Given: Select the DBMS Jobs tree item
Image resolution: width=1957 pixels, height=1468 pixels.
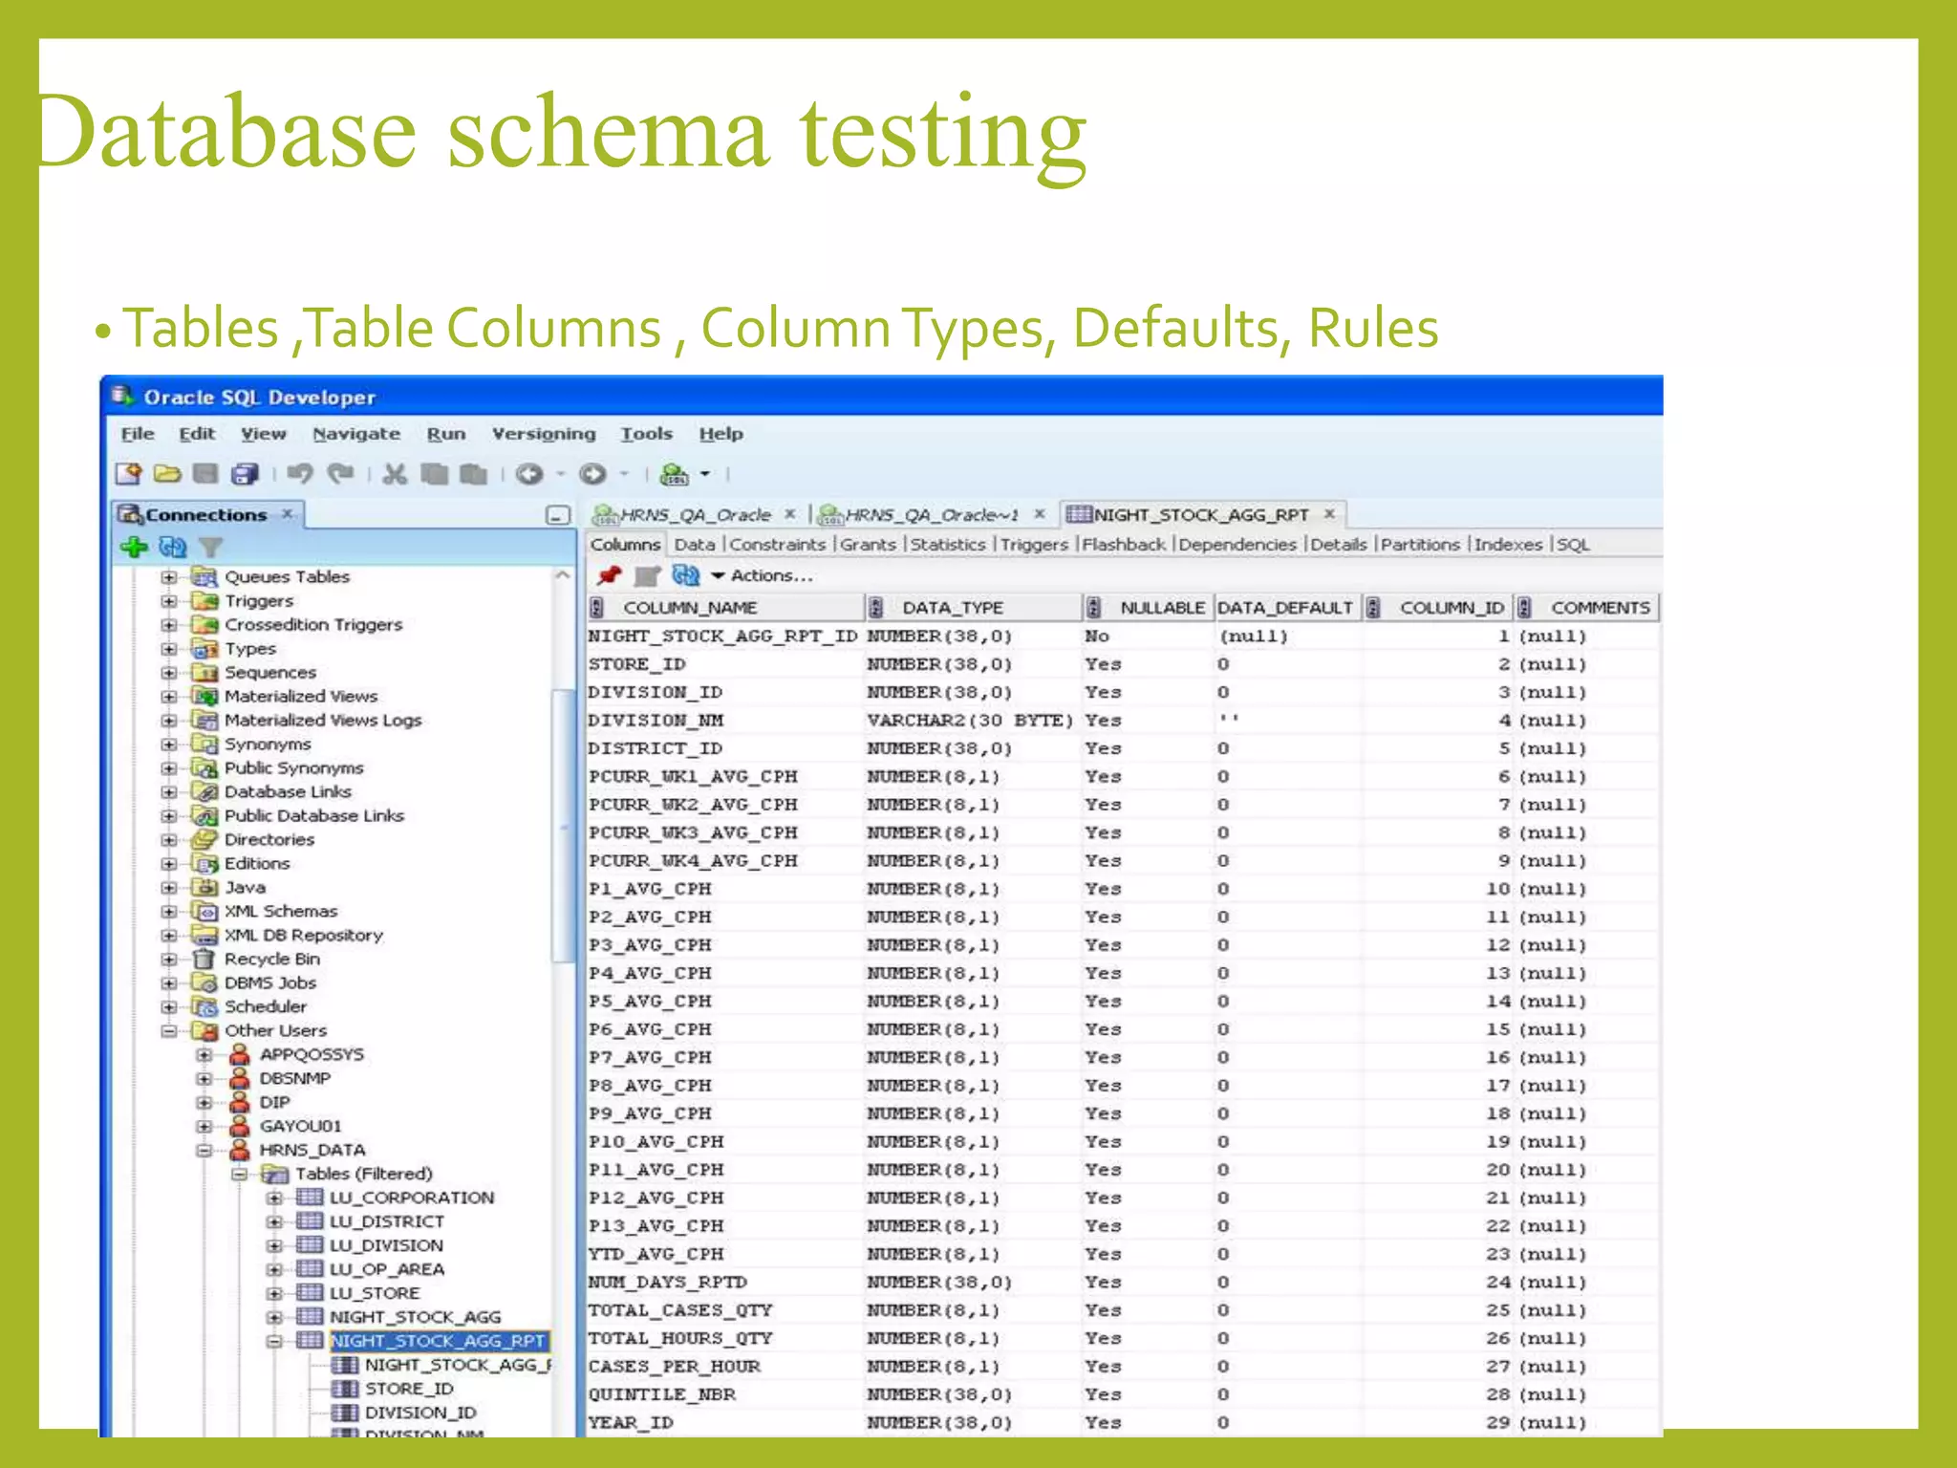Looking at the screenshot, I should pyautogui.click(x=269, y=983).
